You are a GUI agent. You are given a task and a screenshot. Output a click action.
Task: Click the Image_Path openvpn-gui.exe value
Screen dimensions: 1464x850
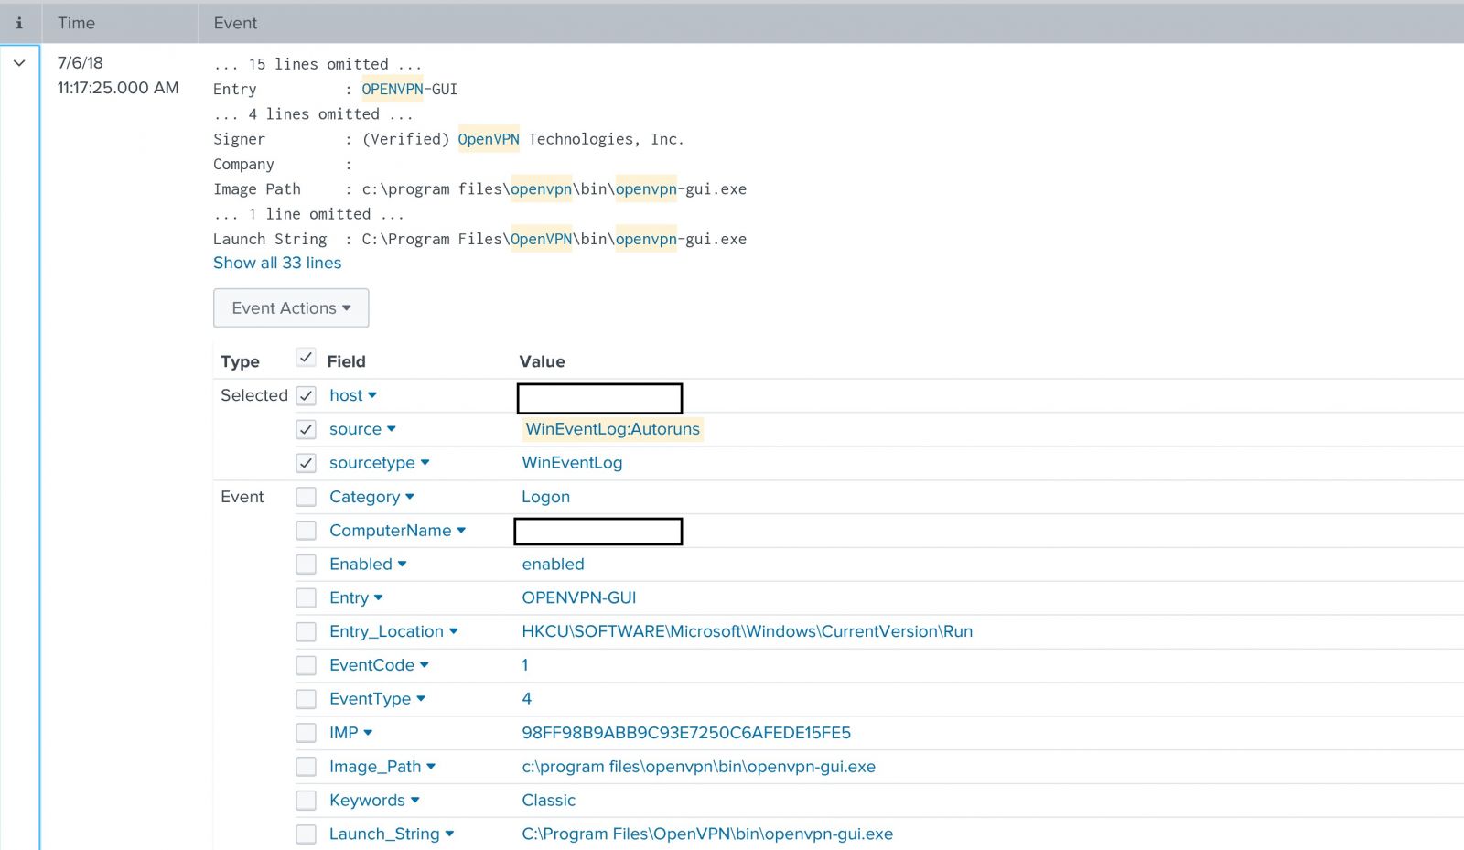pos(698,767)
